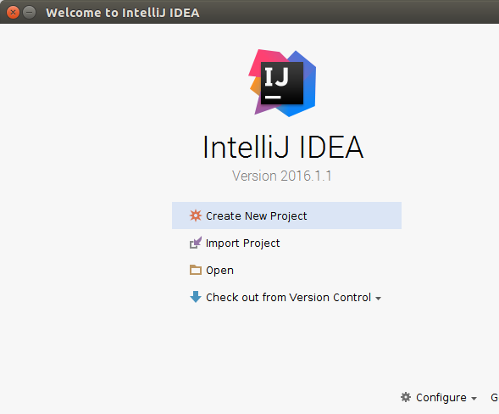Choose the Import Project text link
The image size is (499, 414).
[x=242, y=243]
